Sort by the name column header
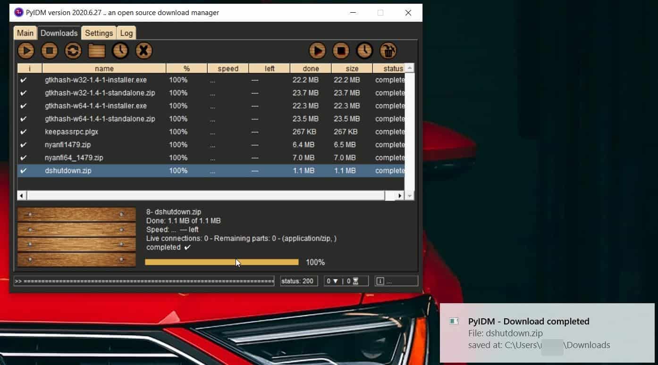This screenshot has width=658, height=365. [104, 68]
